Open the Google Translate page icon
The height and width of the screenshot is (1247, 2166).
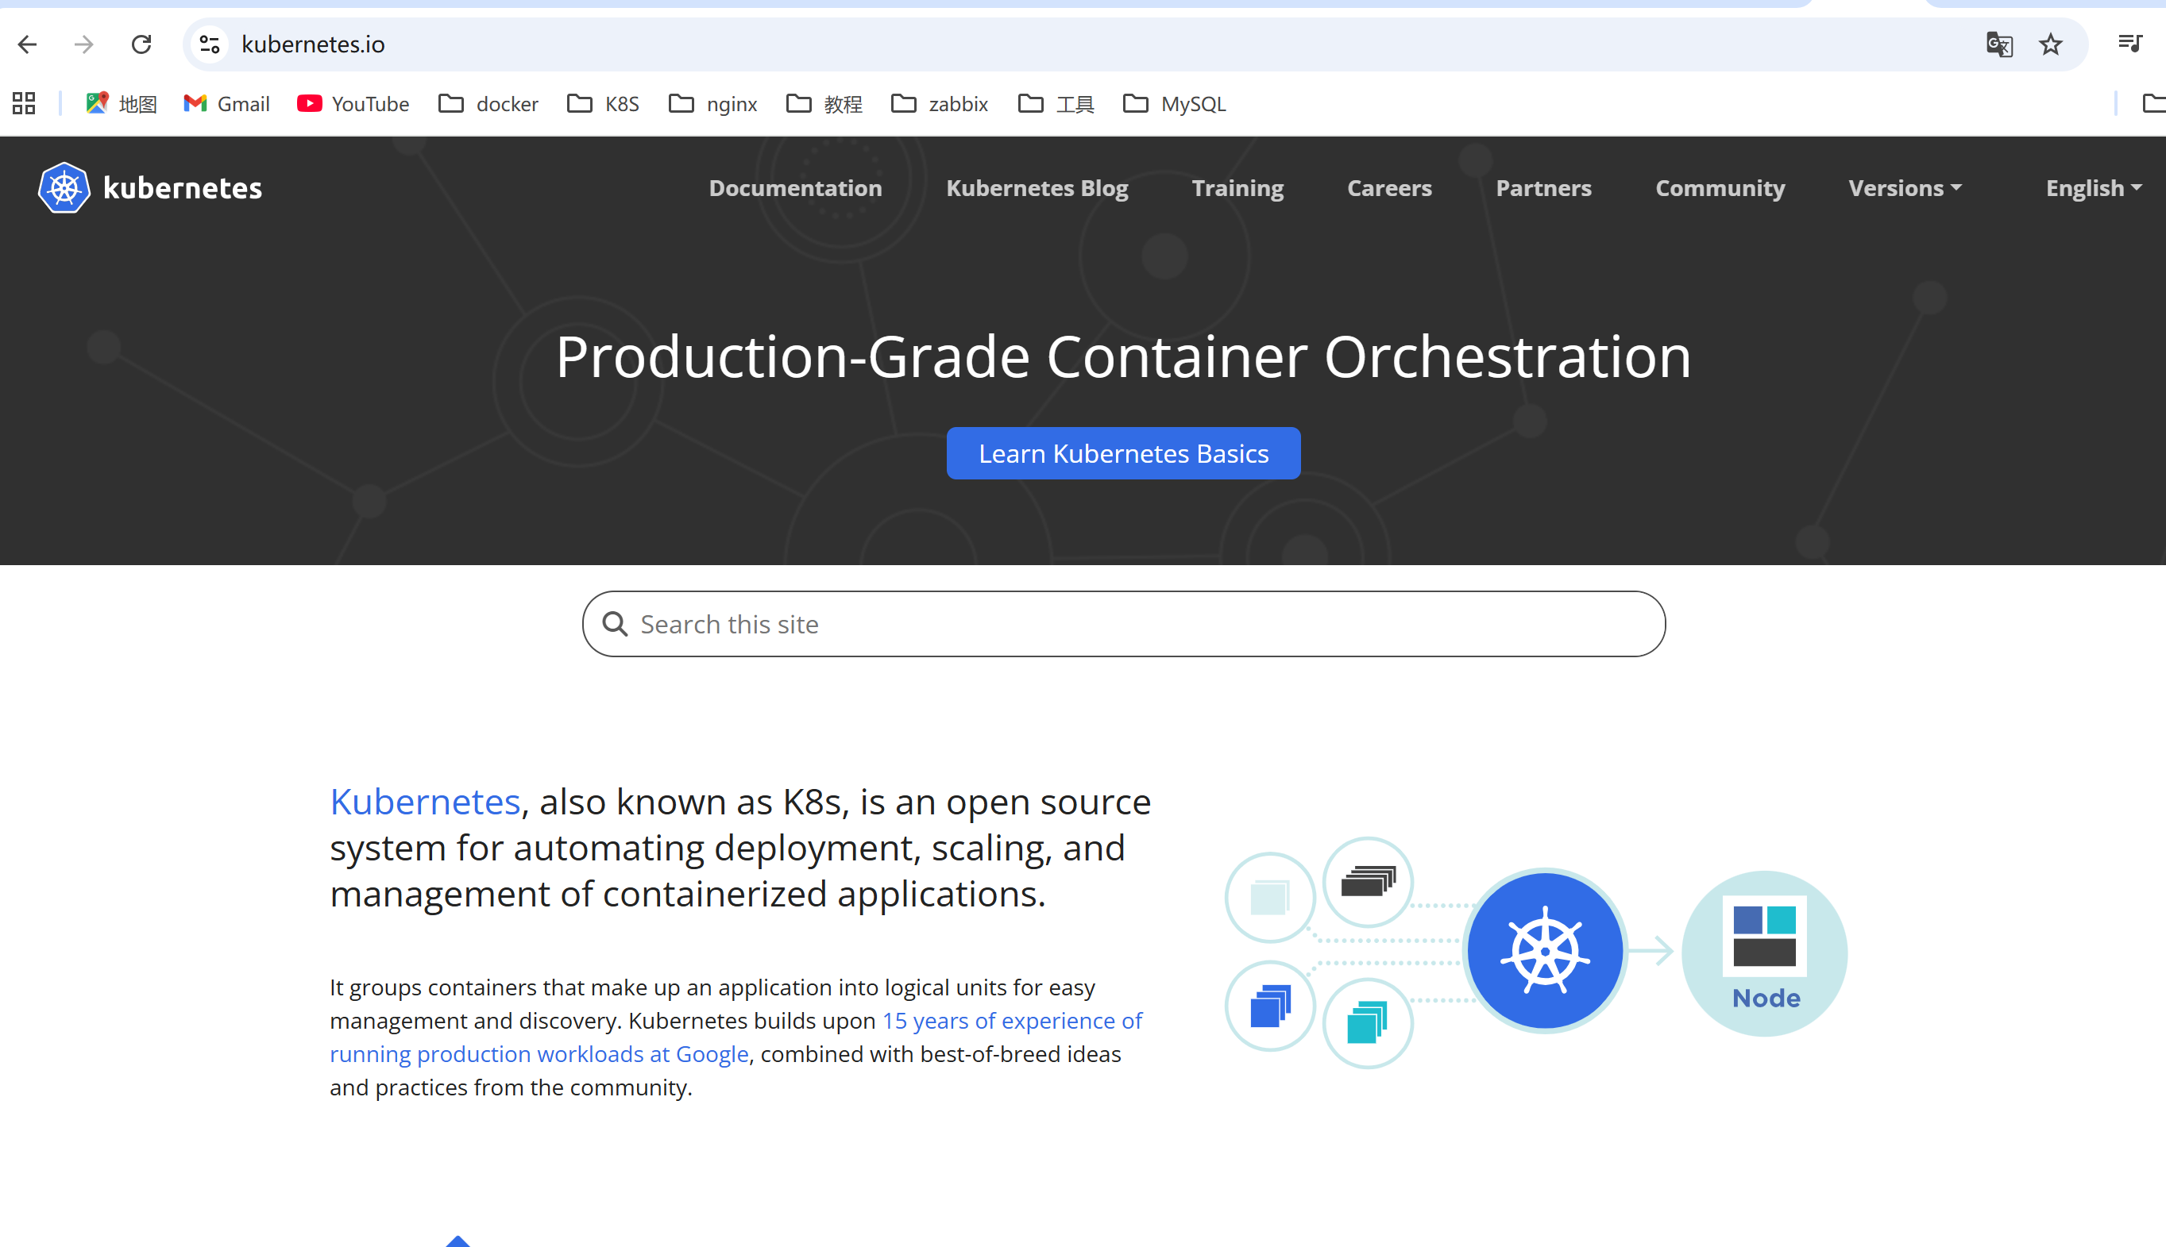pyautogui.click(x=1999, y=44)
